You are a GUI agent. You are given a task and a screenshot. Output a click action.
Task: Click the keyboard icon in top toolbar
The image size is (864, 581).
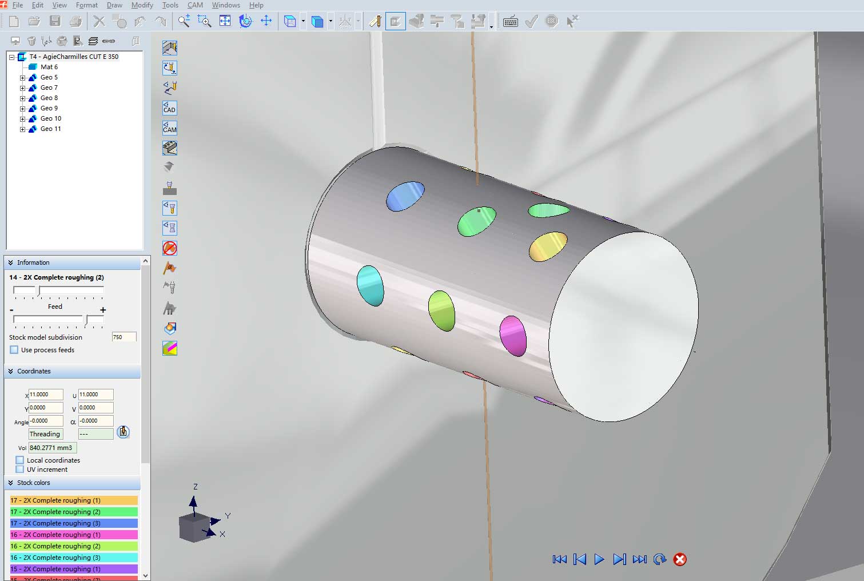pos(511,22)
